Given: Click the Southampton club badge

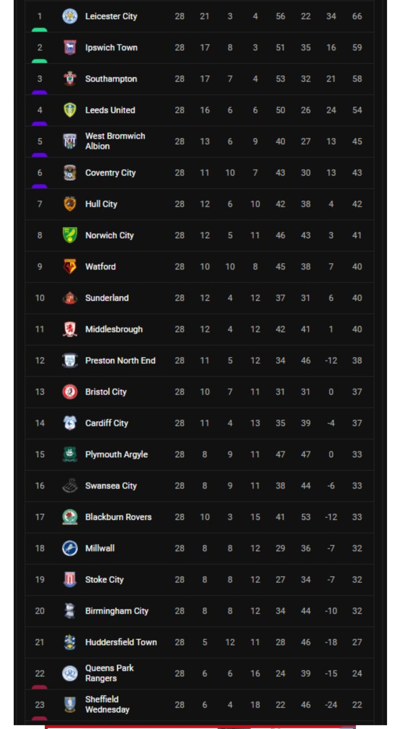Looking at the screenshot, I should pos(70,79).
